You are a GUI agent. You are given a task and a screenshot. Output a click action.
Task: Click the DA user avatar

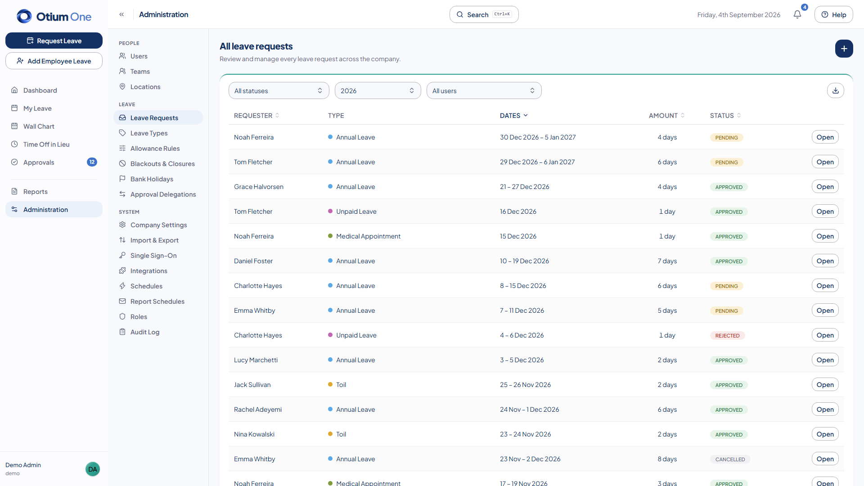(x=93, y=469)
